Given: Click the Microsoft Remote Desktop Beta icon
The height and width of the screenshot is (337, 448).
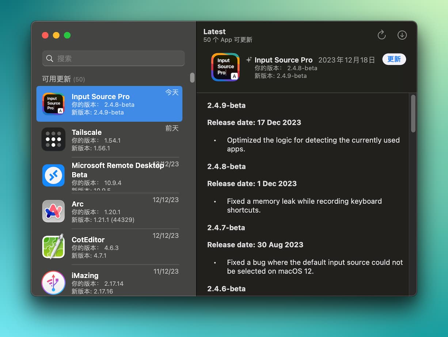Looking at the screenshot, I should 53,175.
